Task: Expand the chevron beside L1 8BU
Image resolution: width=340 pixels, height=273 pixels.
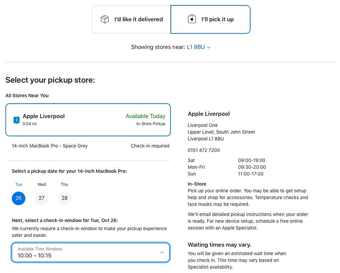Action: 208,48
